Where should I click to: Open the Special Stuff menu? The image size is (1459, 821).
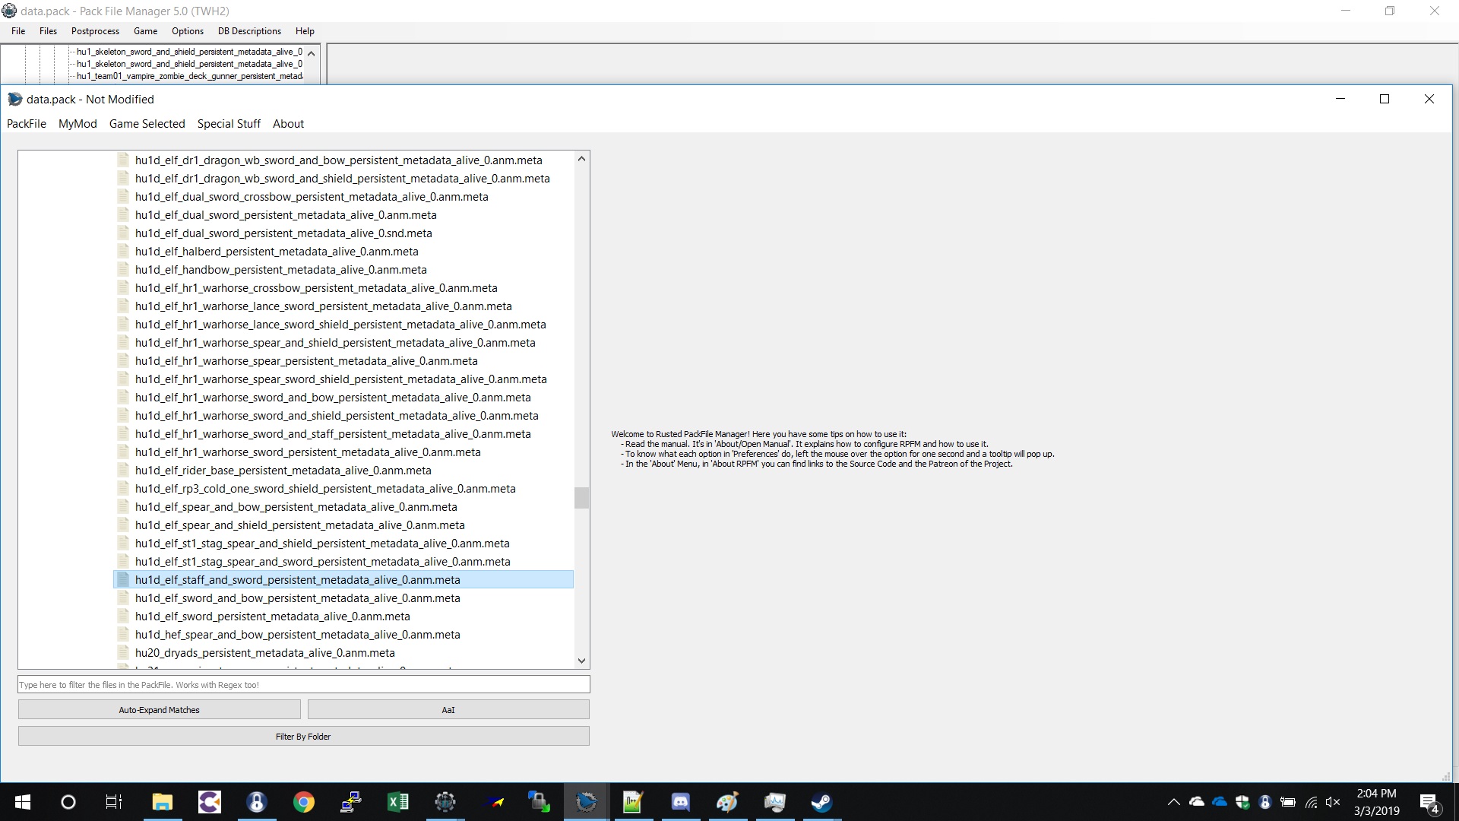(229, 124)
